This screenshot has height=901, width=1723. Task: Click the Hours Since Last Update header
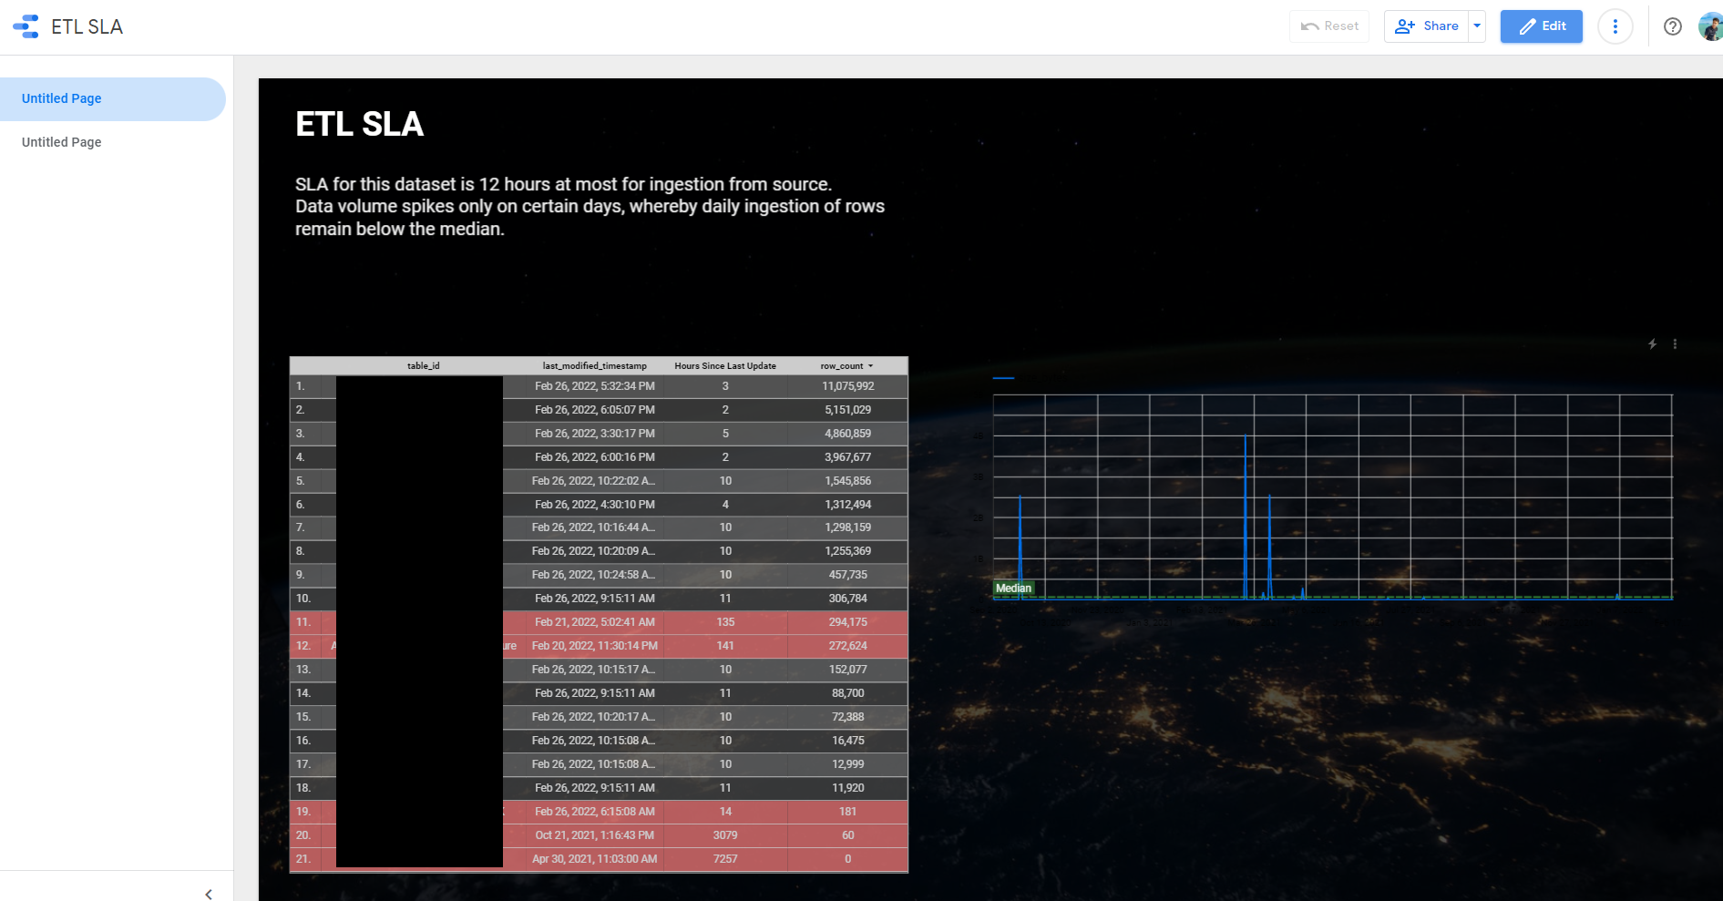coord(724,366)
